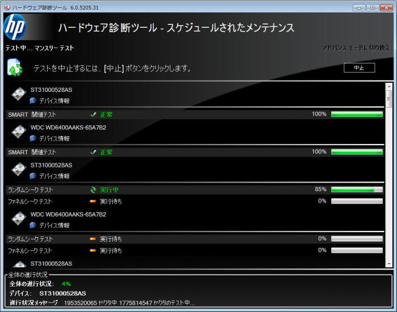The height and width of the screenshot is (312, 397).
Task: Click the drive icon of ST31000528AS with the running seek test
Action: [19, 169]
